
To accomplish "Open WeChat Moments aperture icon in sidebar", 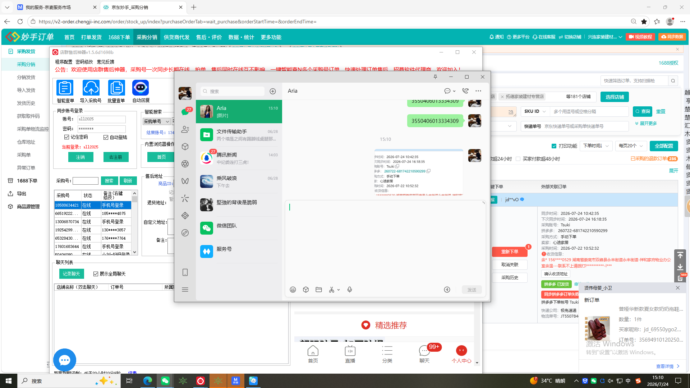I will [x=185, y=164].
